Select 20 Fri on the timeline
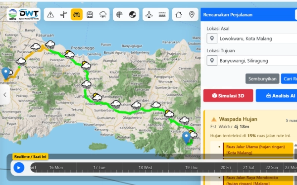Viewport: 297px width, 185px height. (x=226, y=167)
